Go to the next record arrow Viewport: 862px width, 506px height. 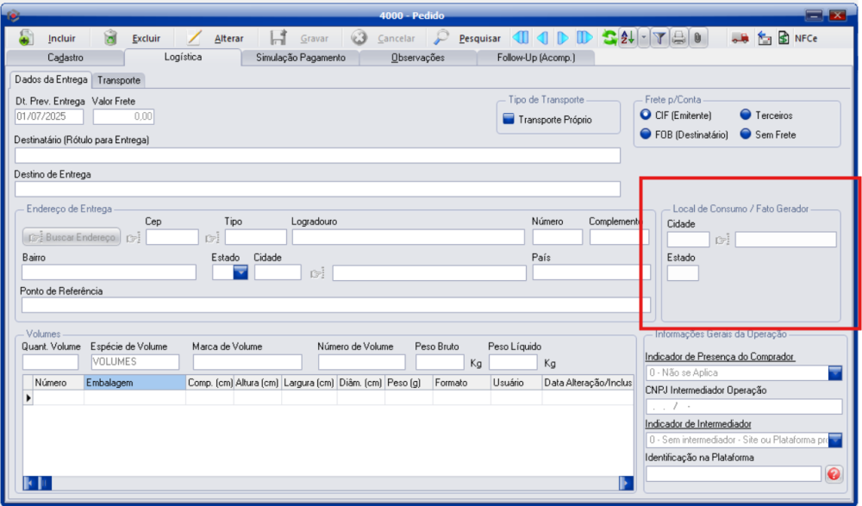pos(562,38)
